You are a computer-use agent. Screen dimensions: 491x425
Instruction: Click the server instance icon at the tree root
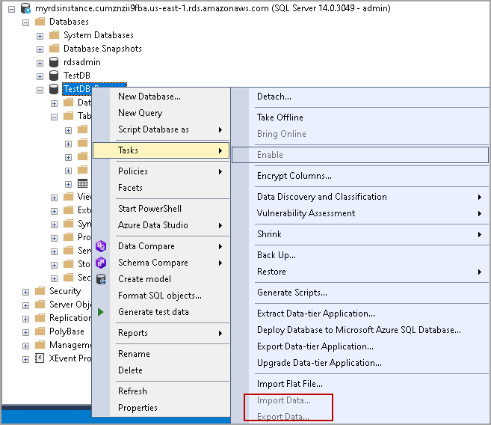tap(25, 8)
